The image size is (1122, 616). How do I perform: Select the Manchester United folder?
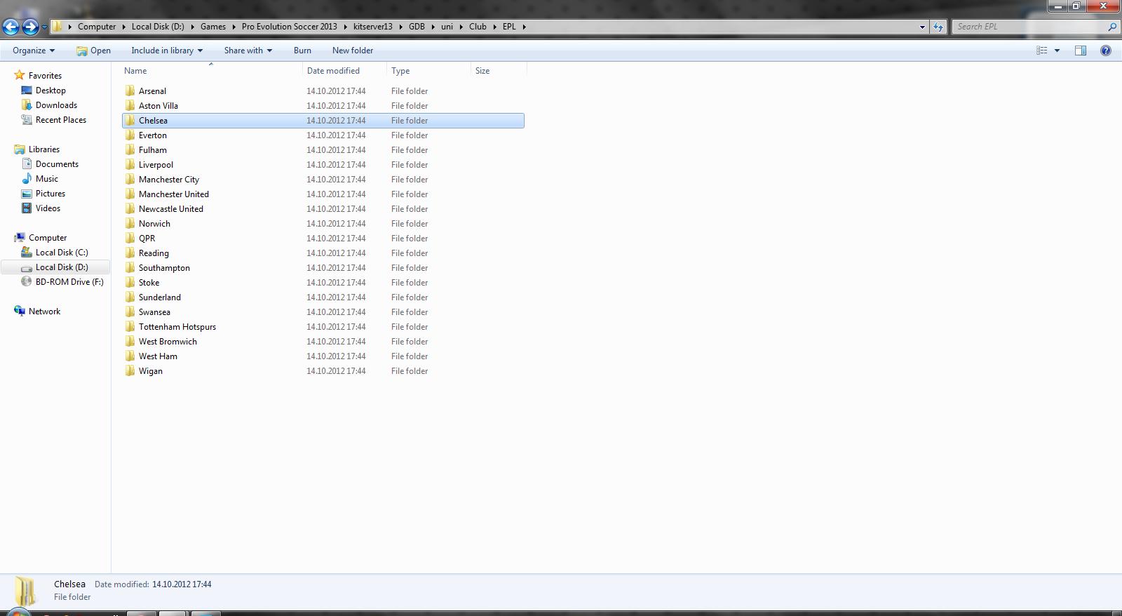pos(323,194)
